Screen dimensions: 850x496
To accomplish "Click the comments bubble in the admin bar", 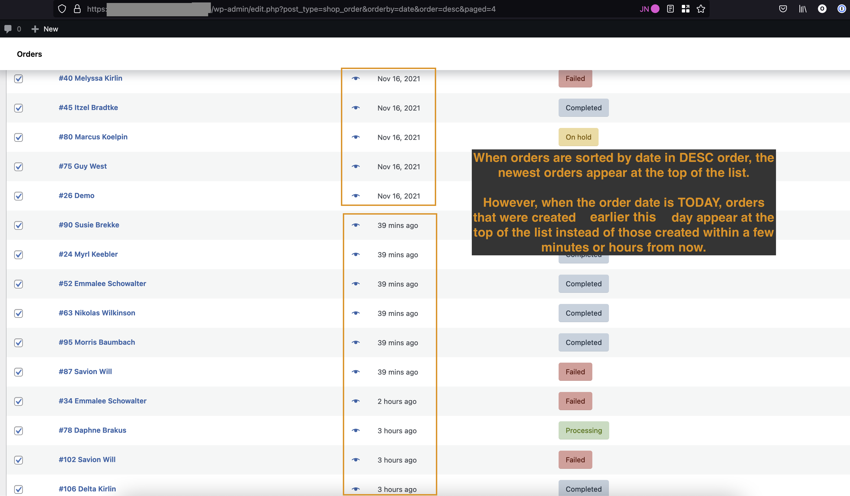I will point(8,29).
